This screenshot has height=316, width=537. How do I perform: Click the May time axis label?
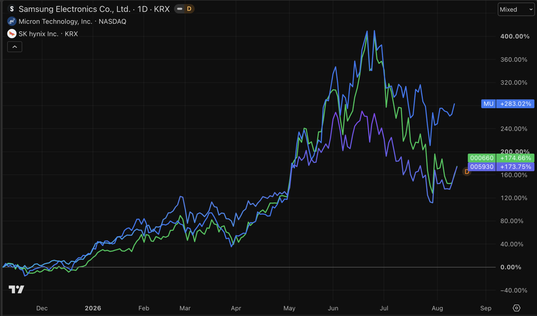point(289,308)
